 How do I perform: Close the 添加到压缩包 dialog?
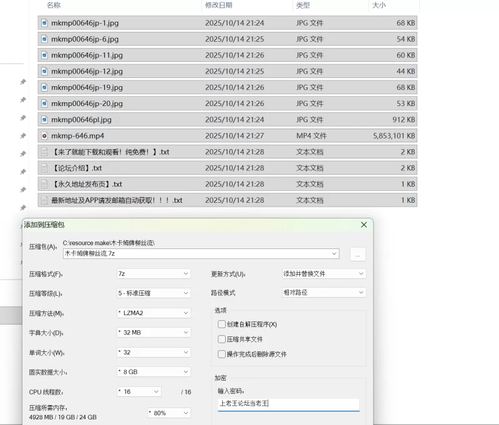tap(364, 225)
